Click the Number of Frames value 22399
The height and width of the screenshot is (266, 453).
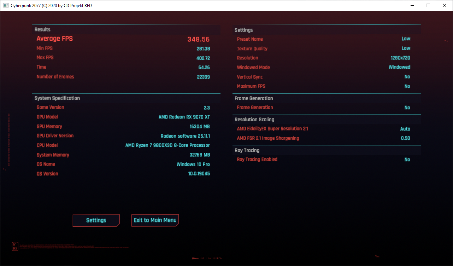tap(204, 77)
